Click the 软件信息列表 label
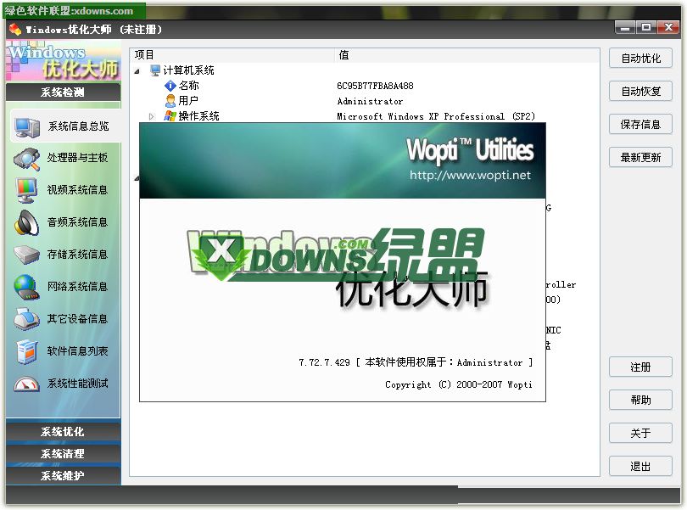Screen dimensions: 687x510 click(x=77, y=351)
